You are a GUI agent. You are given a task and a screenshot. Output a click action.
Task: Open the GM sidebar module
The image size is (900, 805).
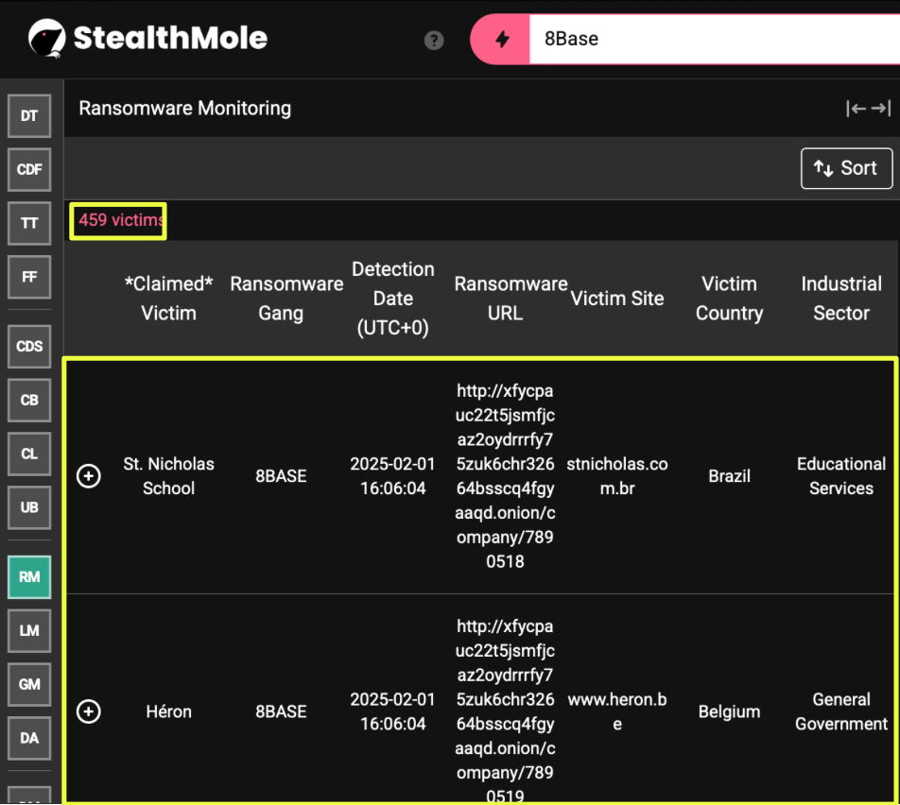pyautogui.click(x=29, y=685)
